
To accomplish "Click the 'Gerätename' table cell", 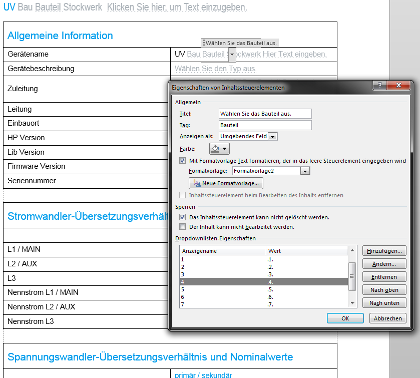I will (87, 55).
